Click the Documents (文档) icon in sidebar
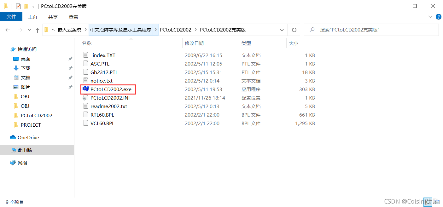The width and height of the screenshot is (443, 207). [16, 78]
